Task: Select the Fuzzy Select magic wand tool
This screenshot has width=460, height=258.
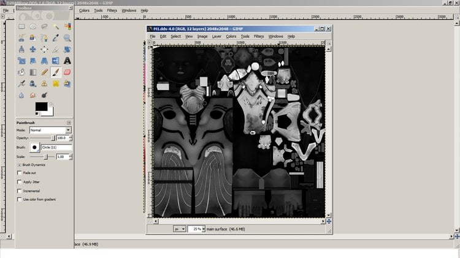Action: point(56,27)
